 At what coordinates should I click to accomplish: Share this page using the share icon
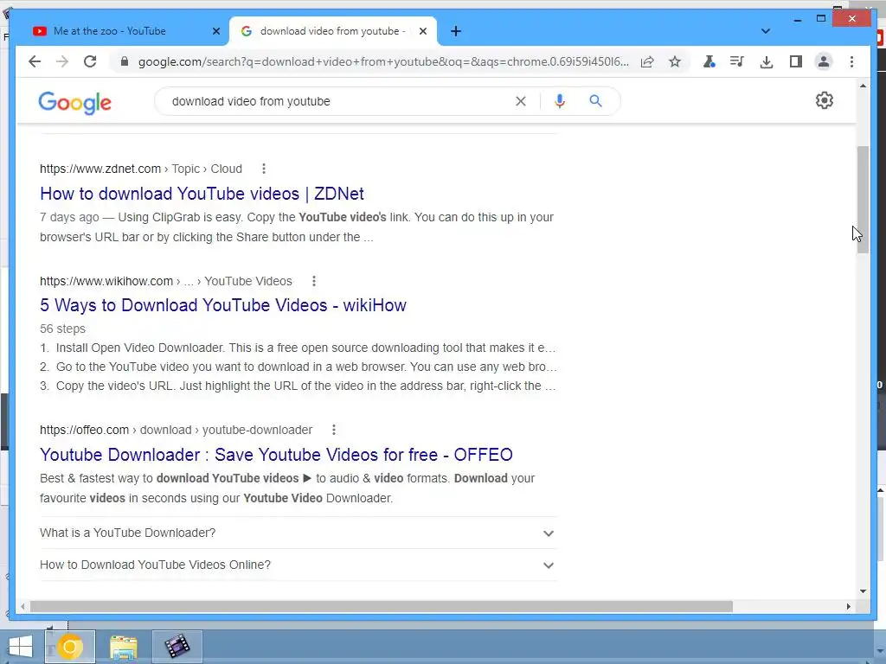pyautogui.click(x=647, y=61)
